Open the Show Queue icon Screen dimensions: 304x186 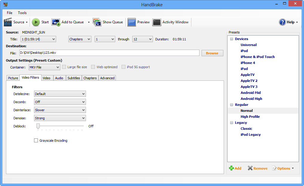point(97,22)
